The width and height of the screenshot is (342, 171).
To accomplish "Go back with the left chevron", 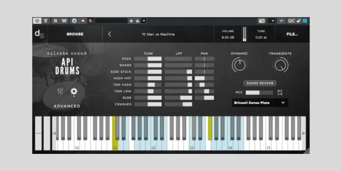I will [x=110, y=34].
